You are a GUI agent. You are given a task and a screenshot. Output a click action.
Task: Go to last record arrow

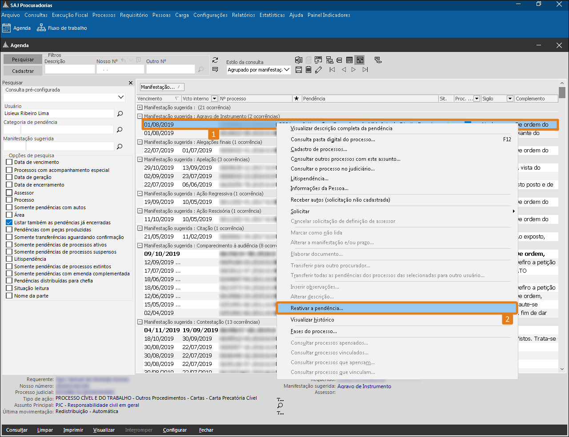pos(365,70)
